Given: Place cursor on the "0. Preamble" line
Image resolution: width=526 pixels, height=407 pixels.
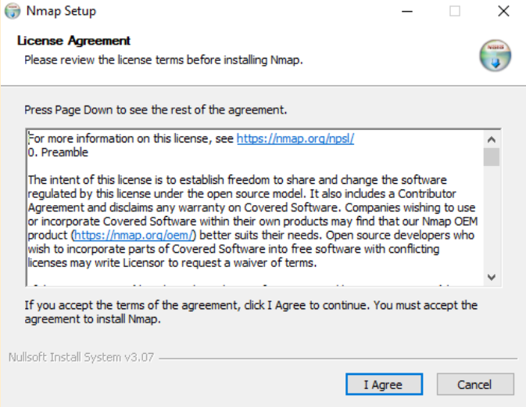Looking at the screenshot, I should click(58, 153).
